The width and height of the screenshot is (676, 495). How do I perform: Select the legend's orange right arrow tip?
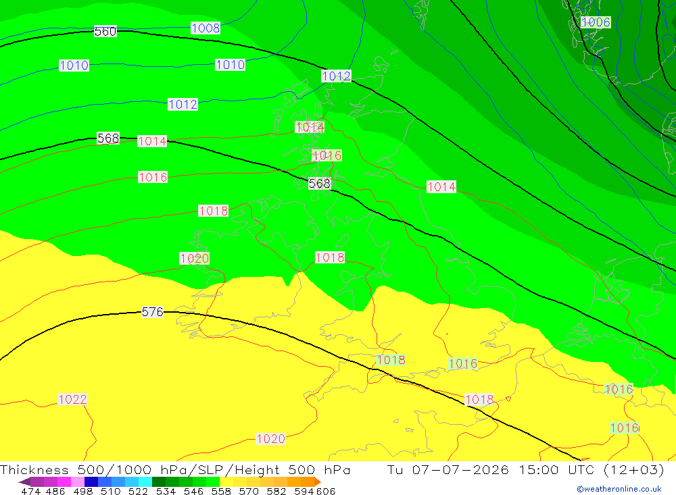(318, 481)
